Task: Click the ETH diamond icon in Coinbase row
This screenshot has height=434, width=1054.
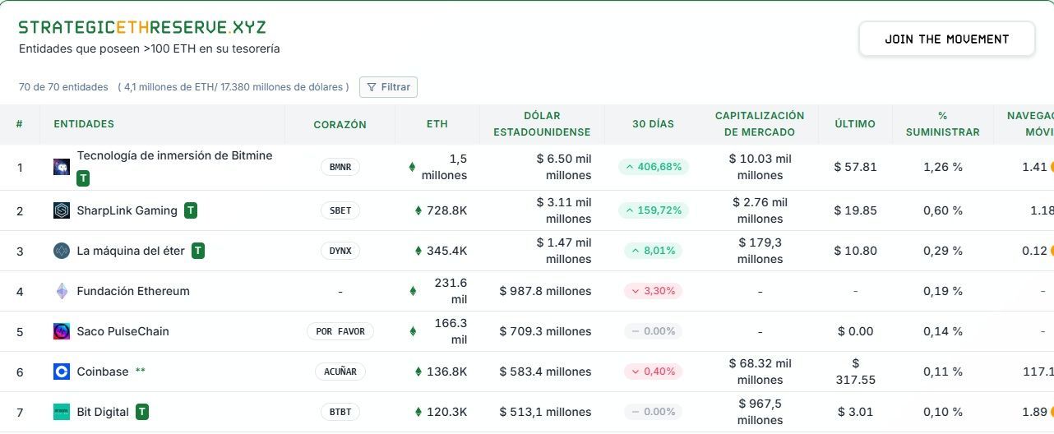Action: coord(418,372)
